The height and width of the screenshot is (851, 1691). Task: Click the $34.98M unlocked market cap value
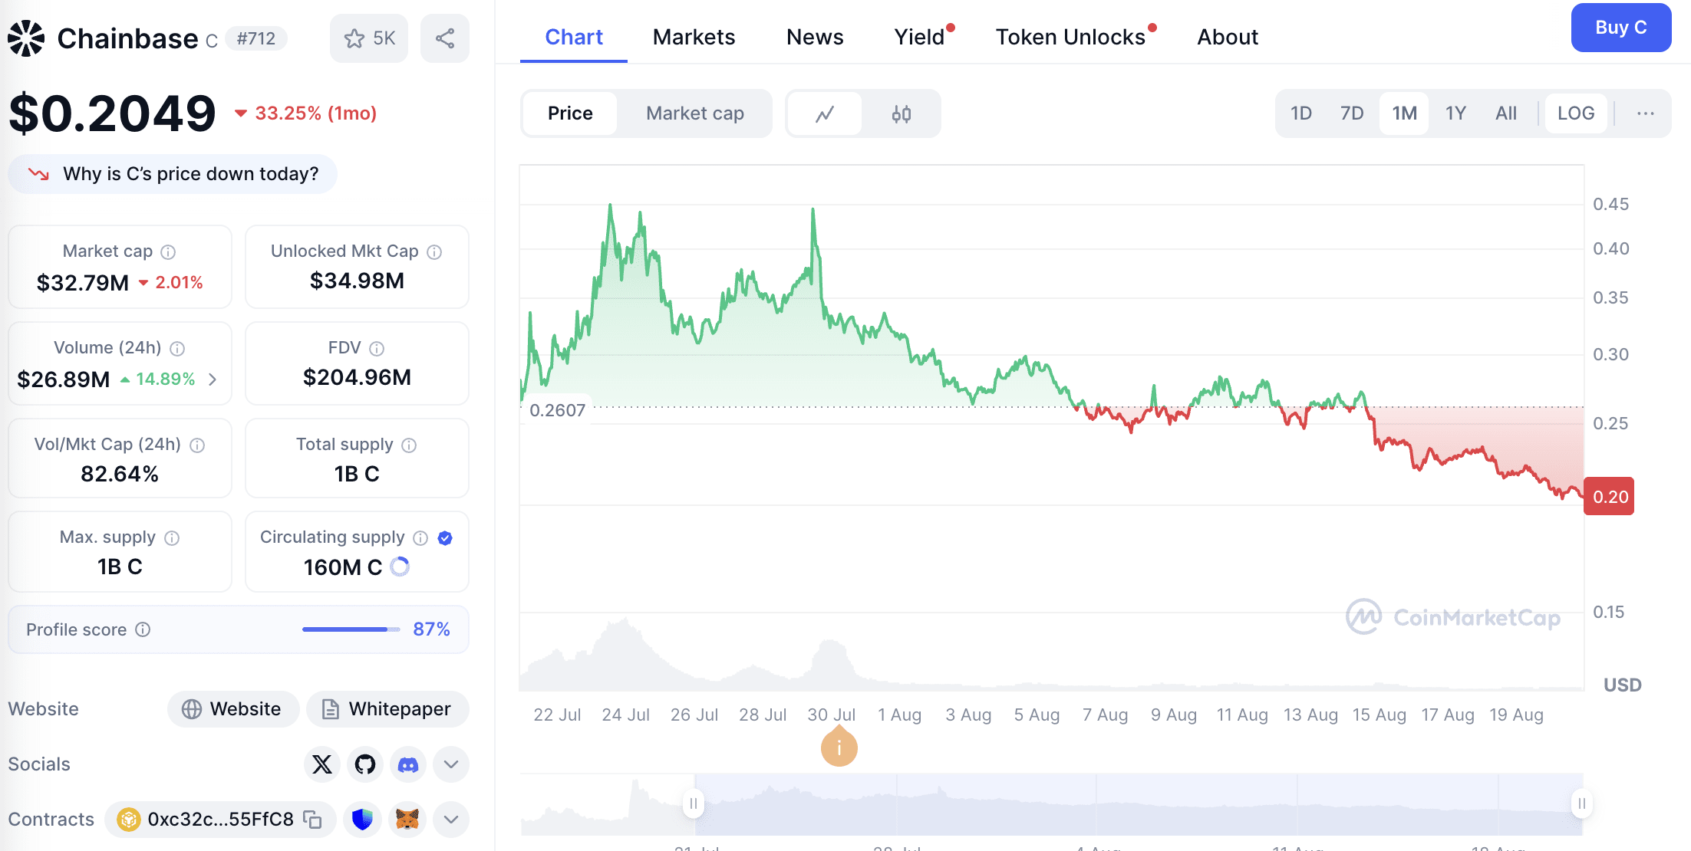[357, 281]
